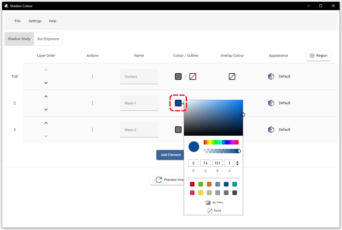This screenshot has width=342, height=230.
Task: Select the None outline option in the picker
Action: pyautogui.click(x=210, y=211)
